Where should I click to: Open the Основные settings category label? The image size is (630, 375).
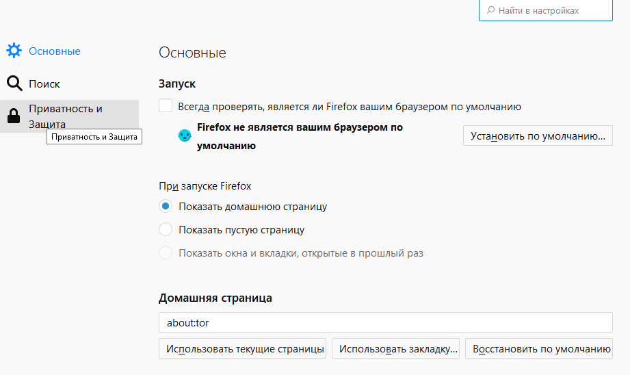[x=55, y=51]
